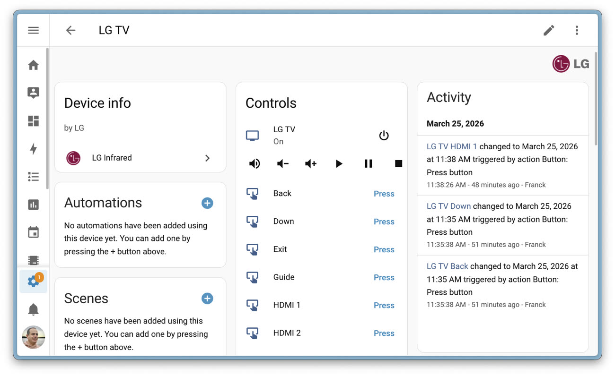This screenshot has width=615, height=376.
Task: Stop the LG TV playback
Action: pos(398,164)
